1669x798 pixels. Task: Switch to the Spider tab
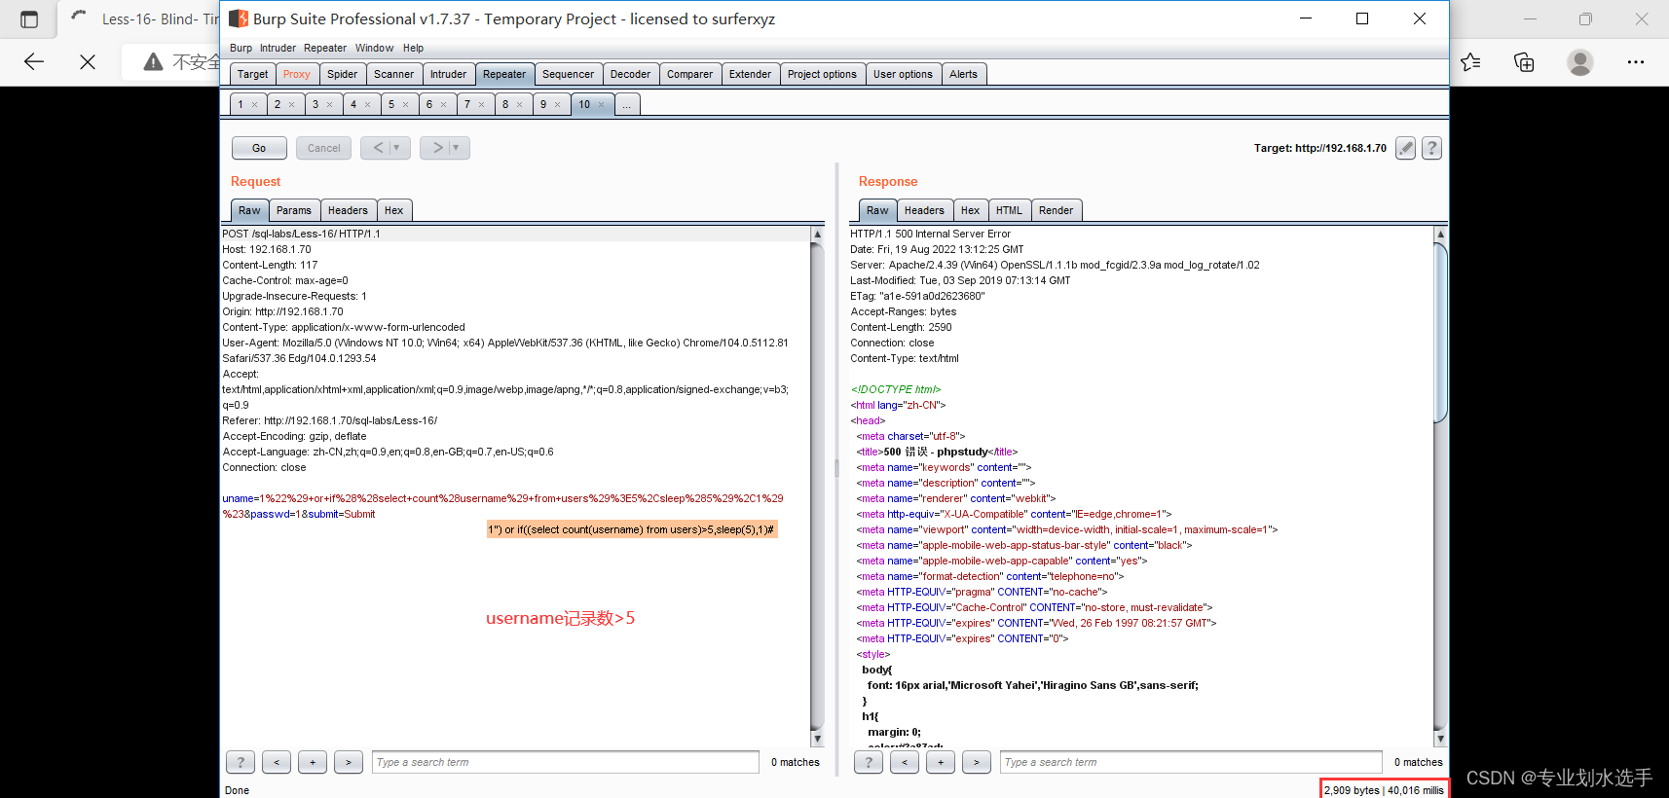(x=343, y=74)
